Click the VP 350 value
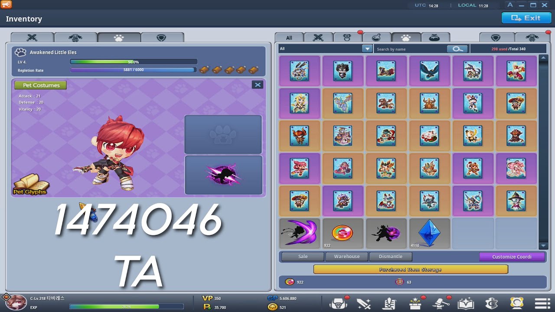Image resolution: width=555 pixels, height=312 pixels. [212, 298]
